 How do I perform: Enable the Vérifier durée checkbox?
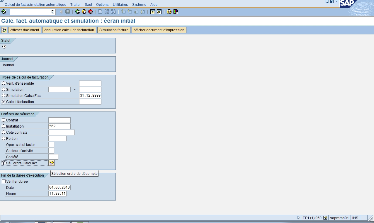coord(4,182)
